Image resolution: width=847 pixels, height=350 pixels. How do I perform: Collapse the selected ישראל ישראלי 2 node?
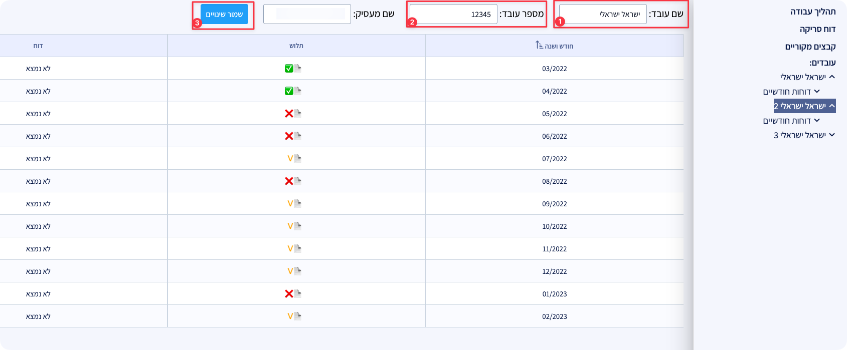click(832, 106)
